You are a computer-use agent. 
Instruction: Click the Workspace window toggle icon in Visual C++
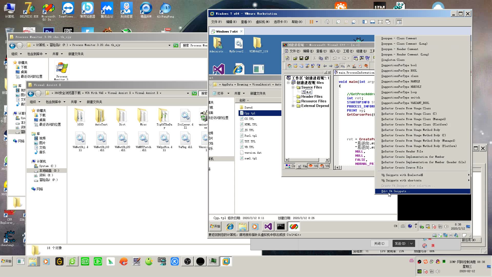click(x=356, y=58)
